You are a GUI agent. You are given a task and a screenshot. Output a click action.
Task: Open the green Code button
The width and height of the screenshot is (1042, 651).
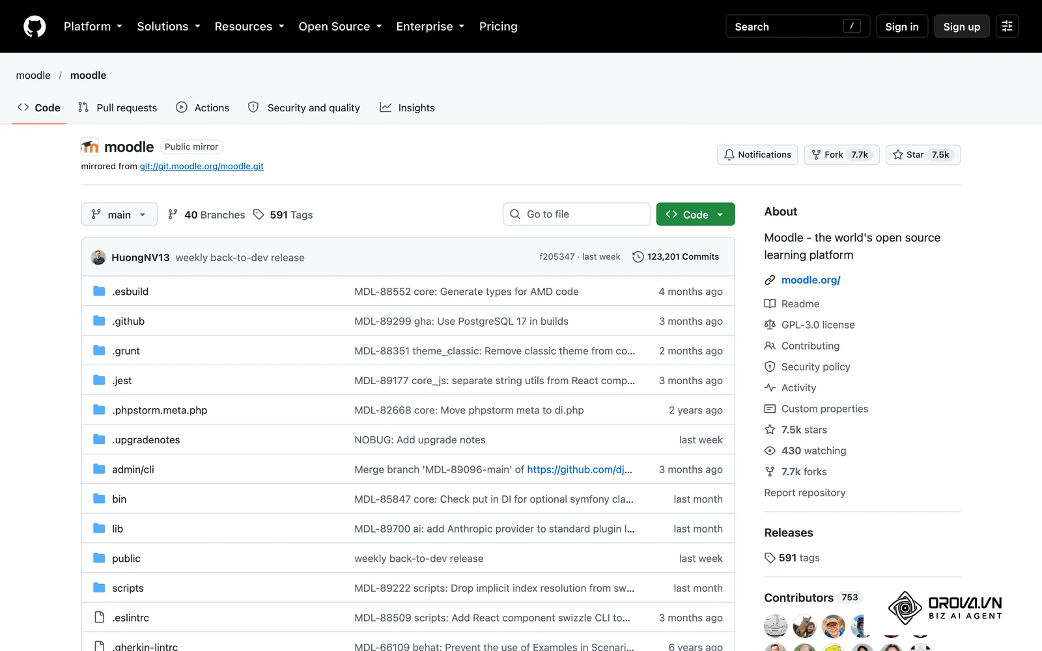[x=696, y=214]
